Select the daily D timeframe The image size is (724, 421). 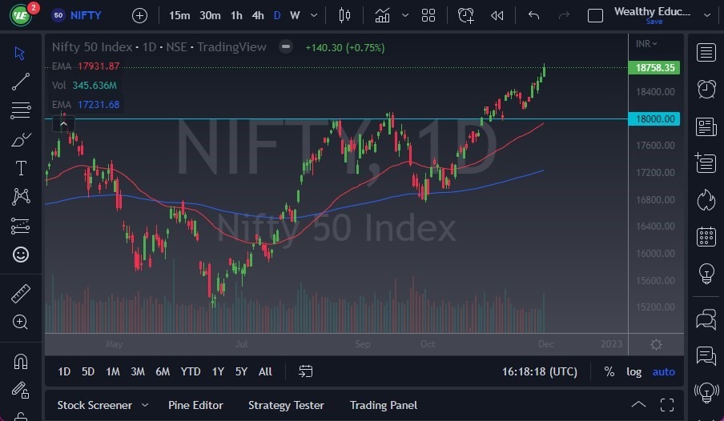(x=277, y=16)
